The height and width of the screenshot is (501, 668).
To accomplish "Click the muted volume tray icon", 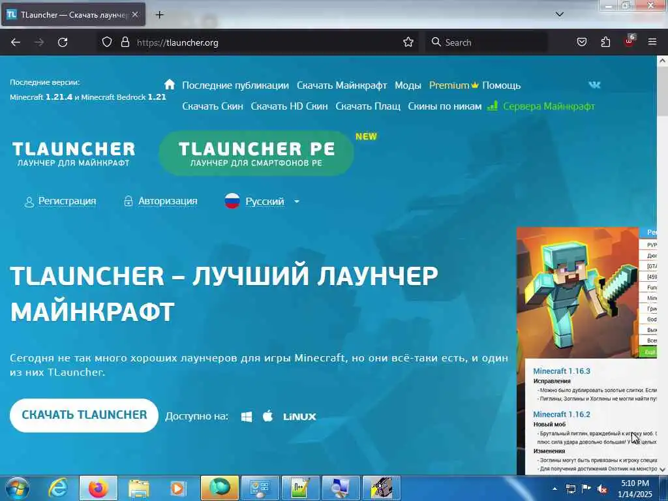I will point(602,489).
